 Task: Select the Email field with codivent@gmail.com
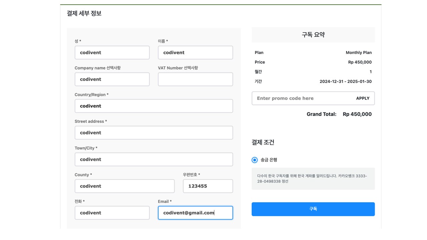tap(195, 213)
